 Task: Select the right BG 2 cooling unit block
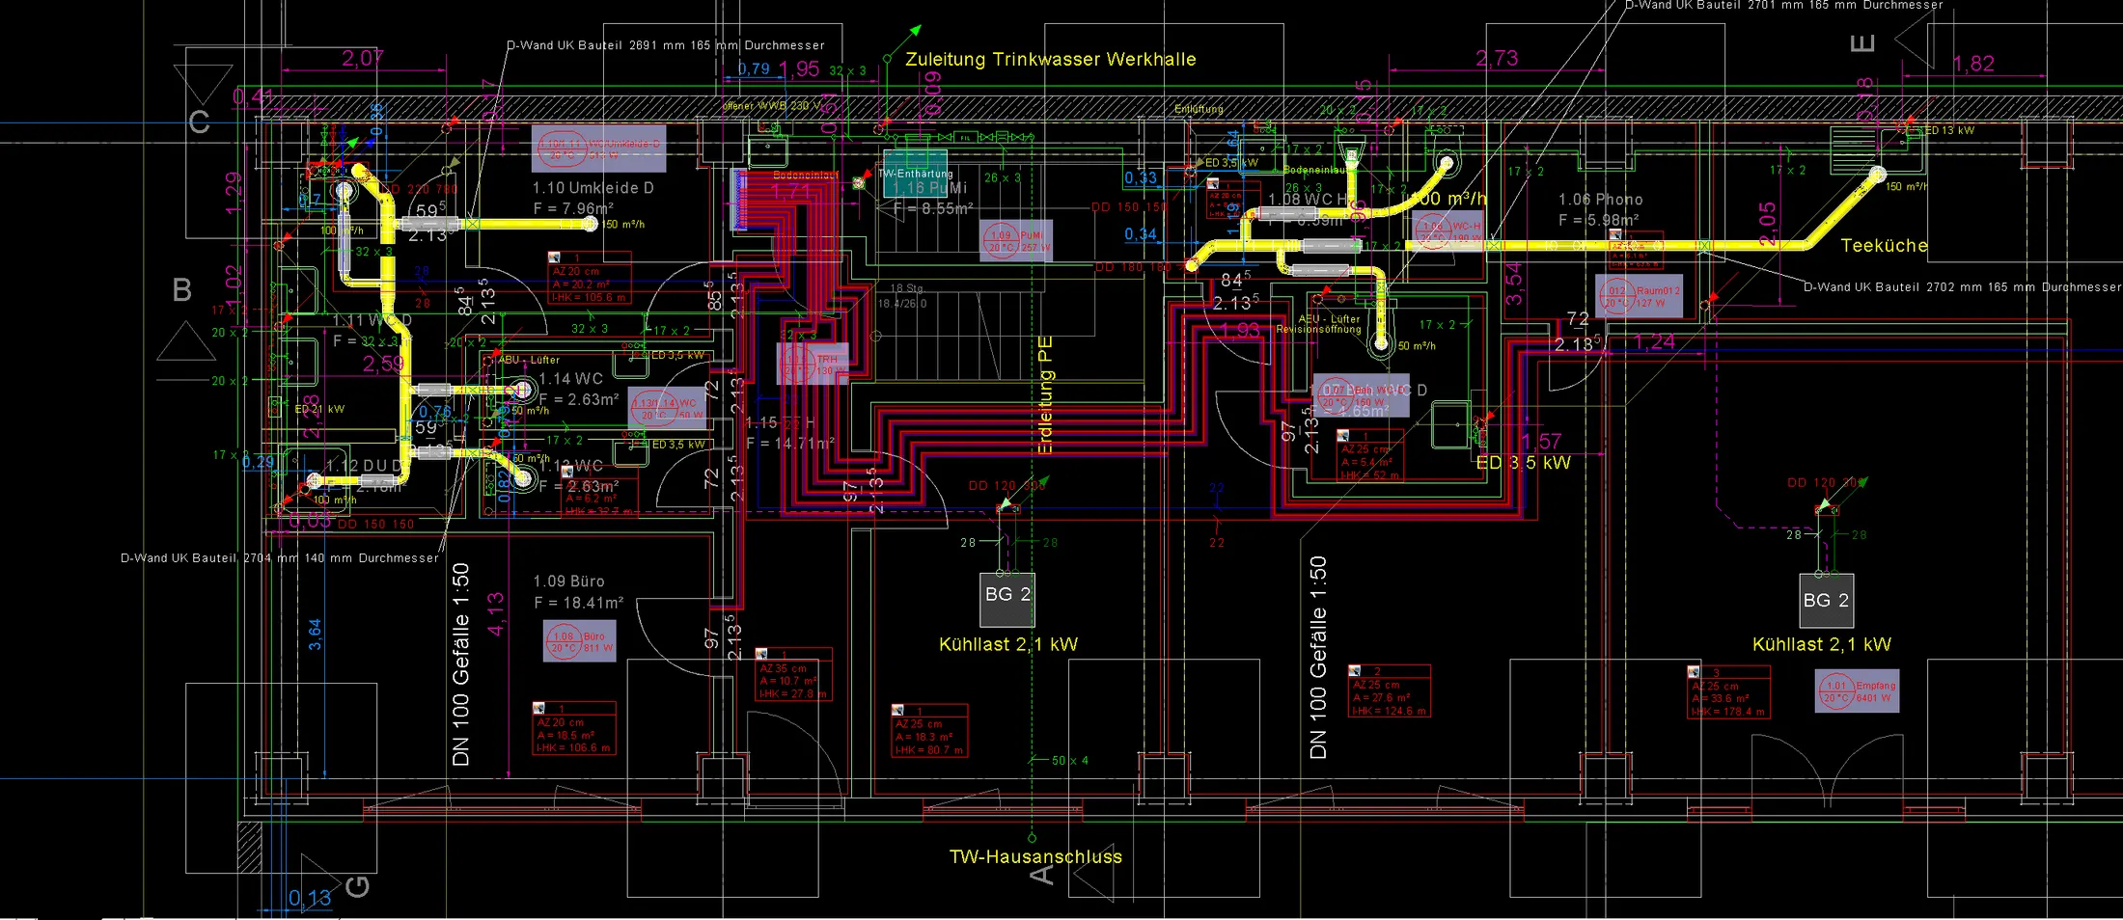coord(1826,601)
